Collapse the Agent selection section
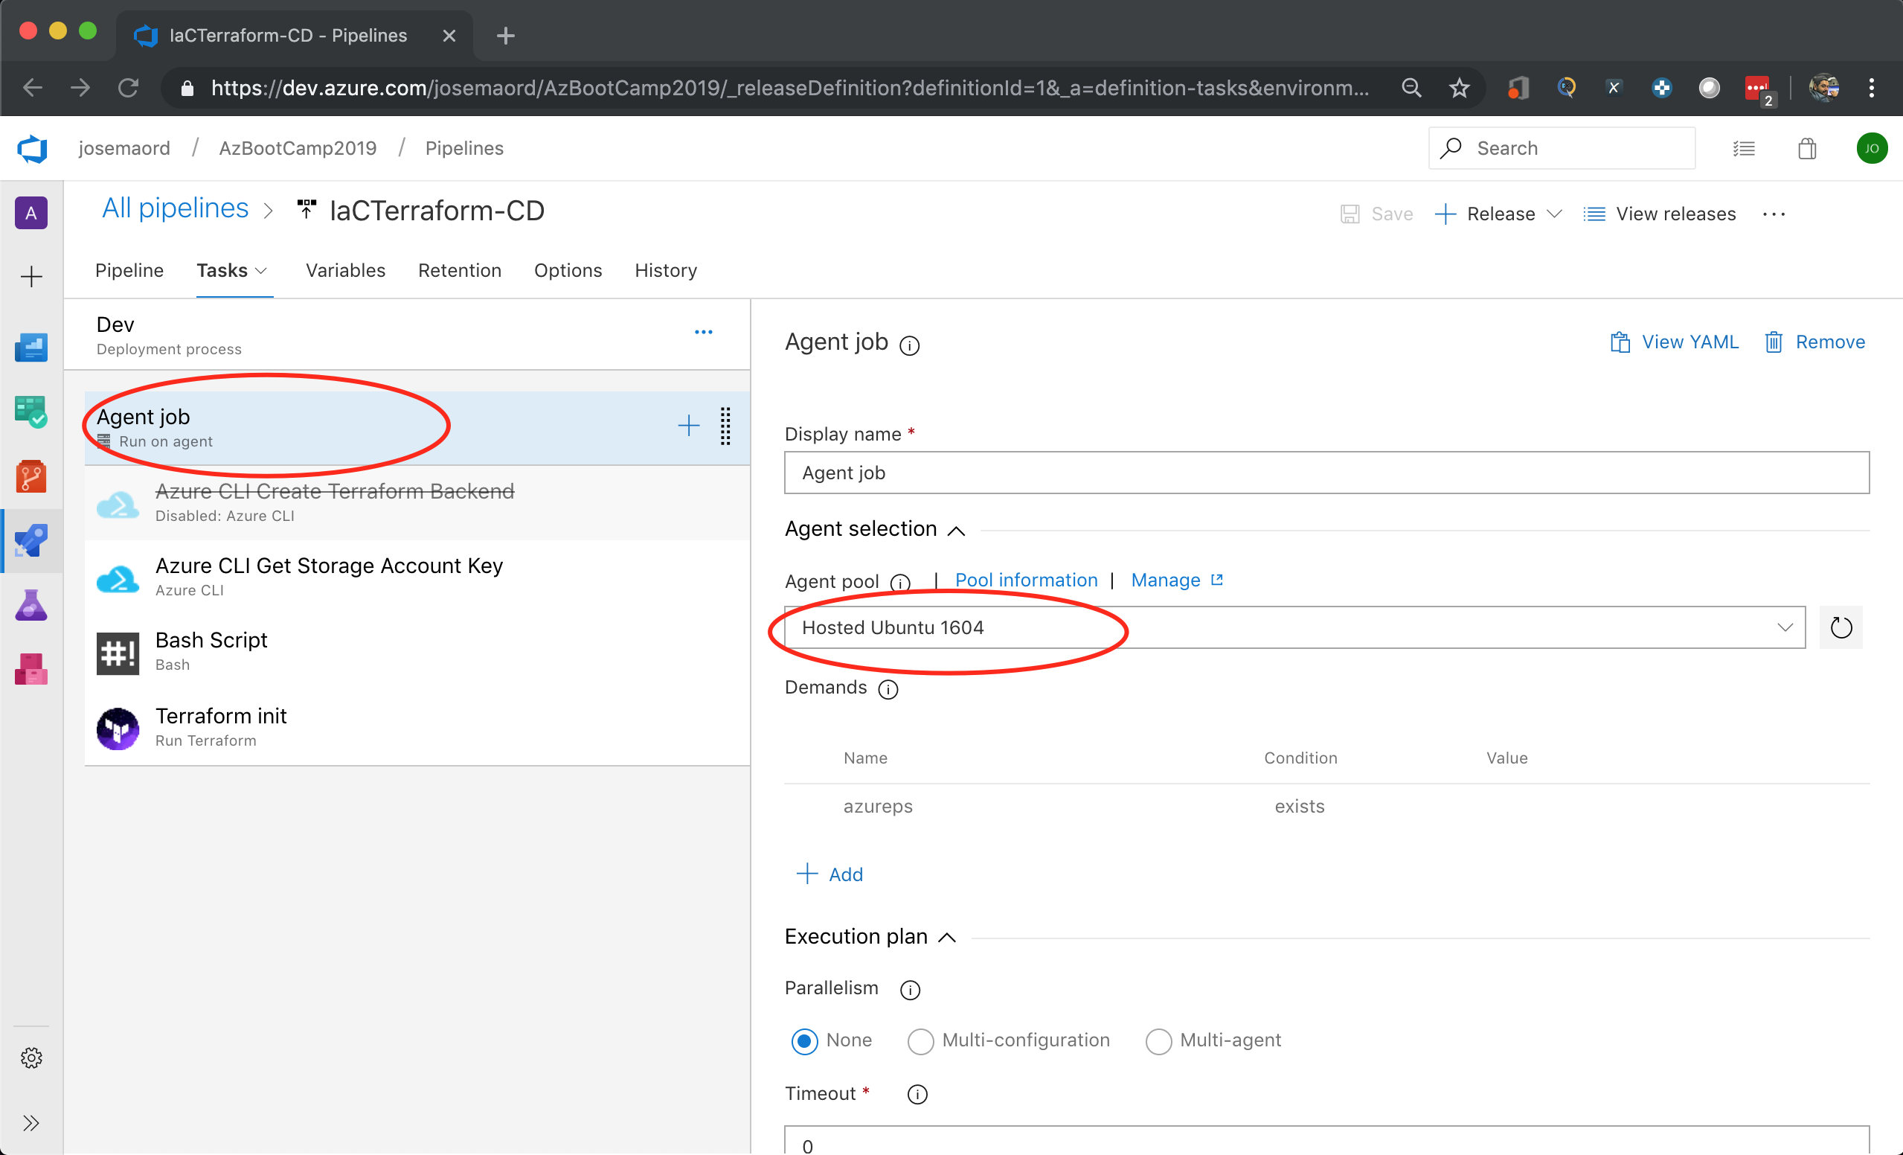The height and width of the screenshot is (1155, 1903). click(x=955, y=530)
